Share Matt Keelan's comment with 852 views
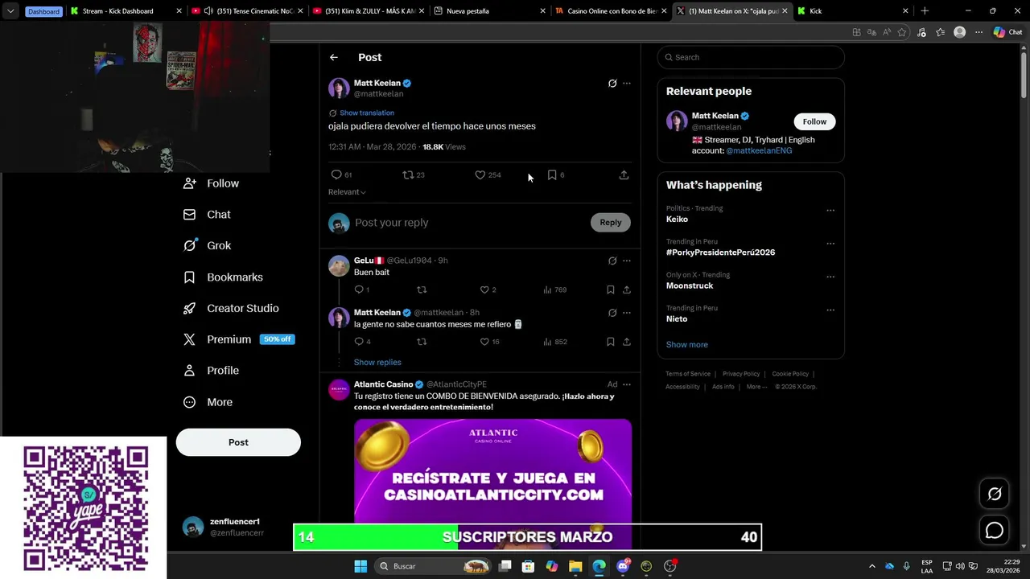The height and width of the screenshot is (579, 1030). [x=627, y=342]
